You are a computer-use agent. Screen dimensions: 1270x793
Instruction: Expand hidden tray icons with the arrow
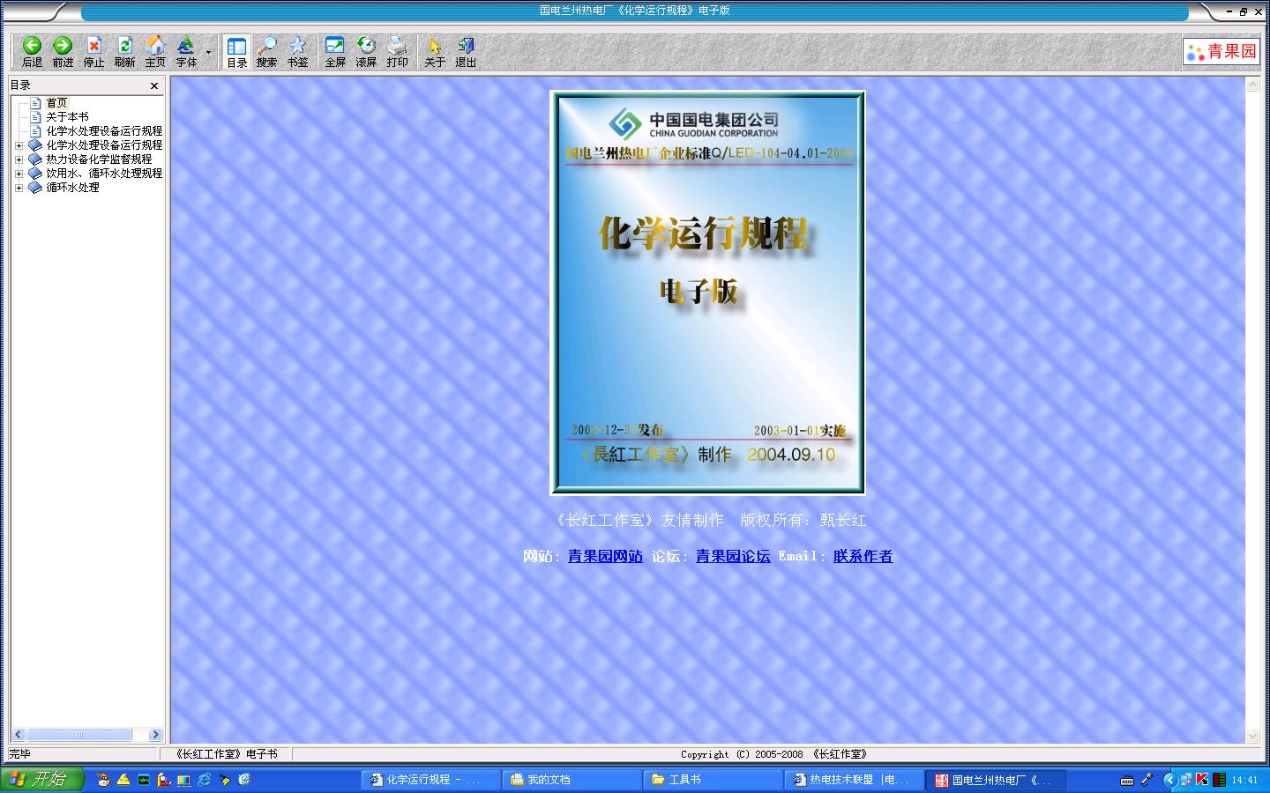pyautogui.click(x=1170, y=780)
